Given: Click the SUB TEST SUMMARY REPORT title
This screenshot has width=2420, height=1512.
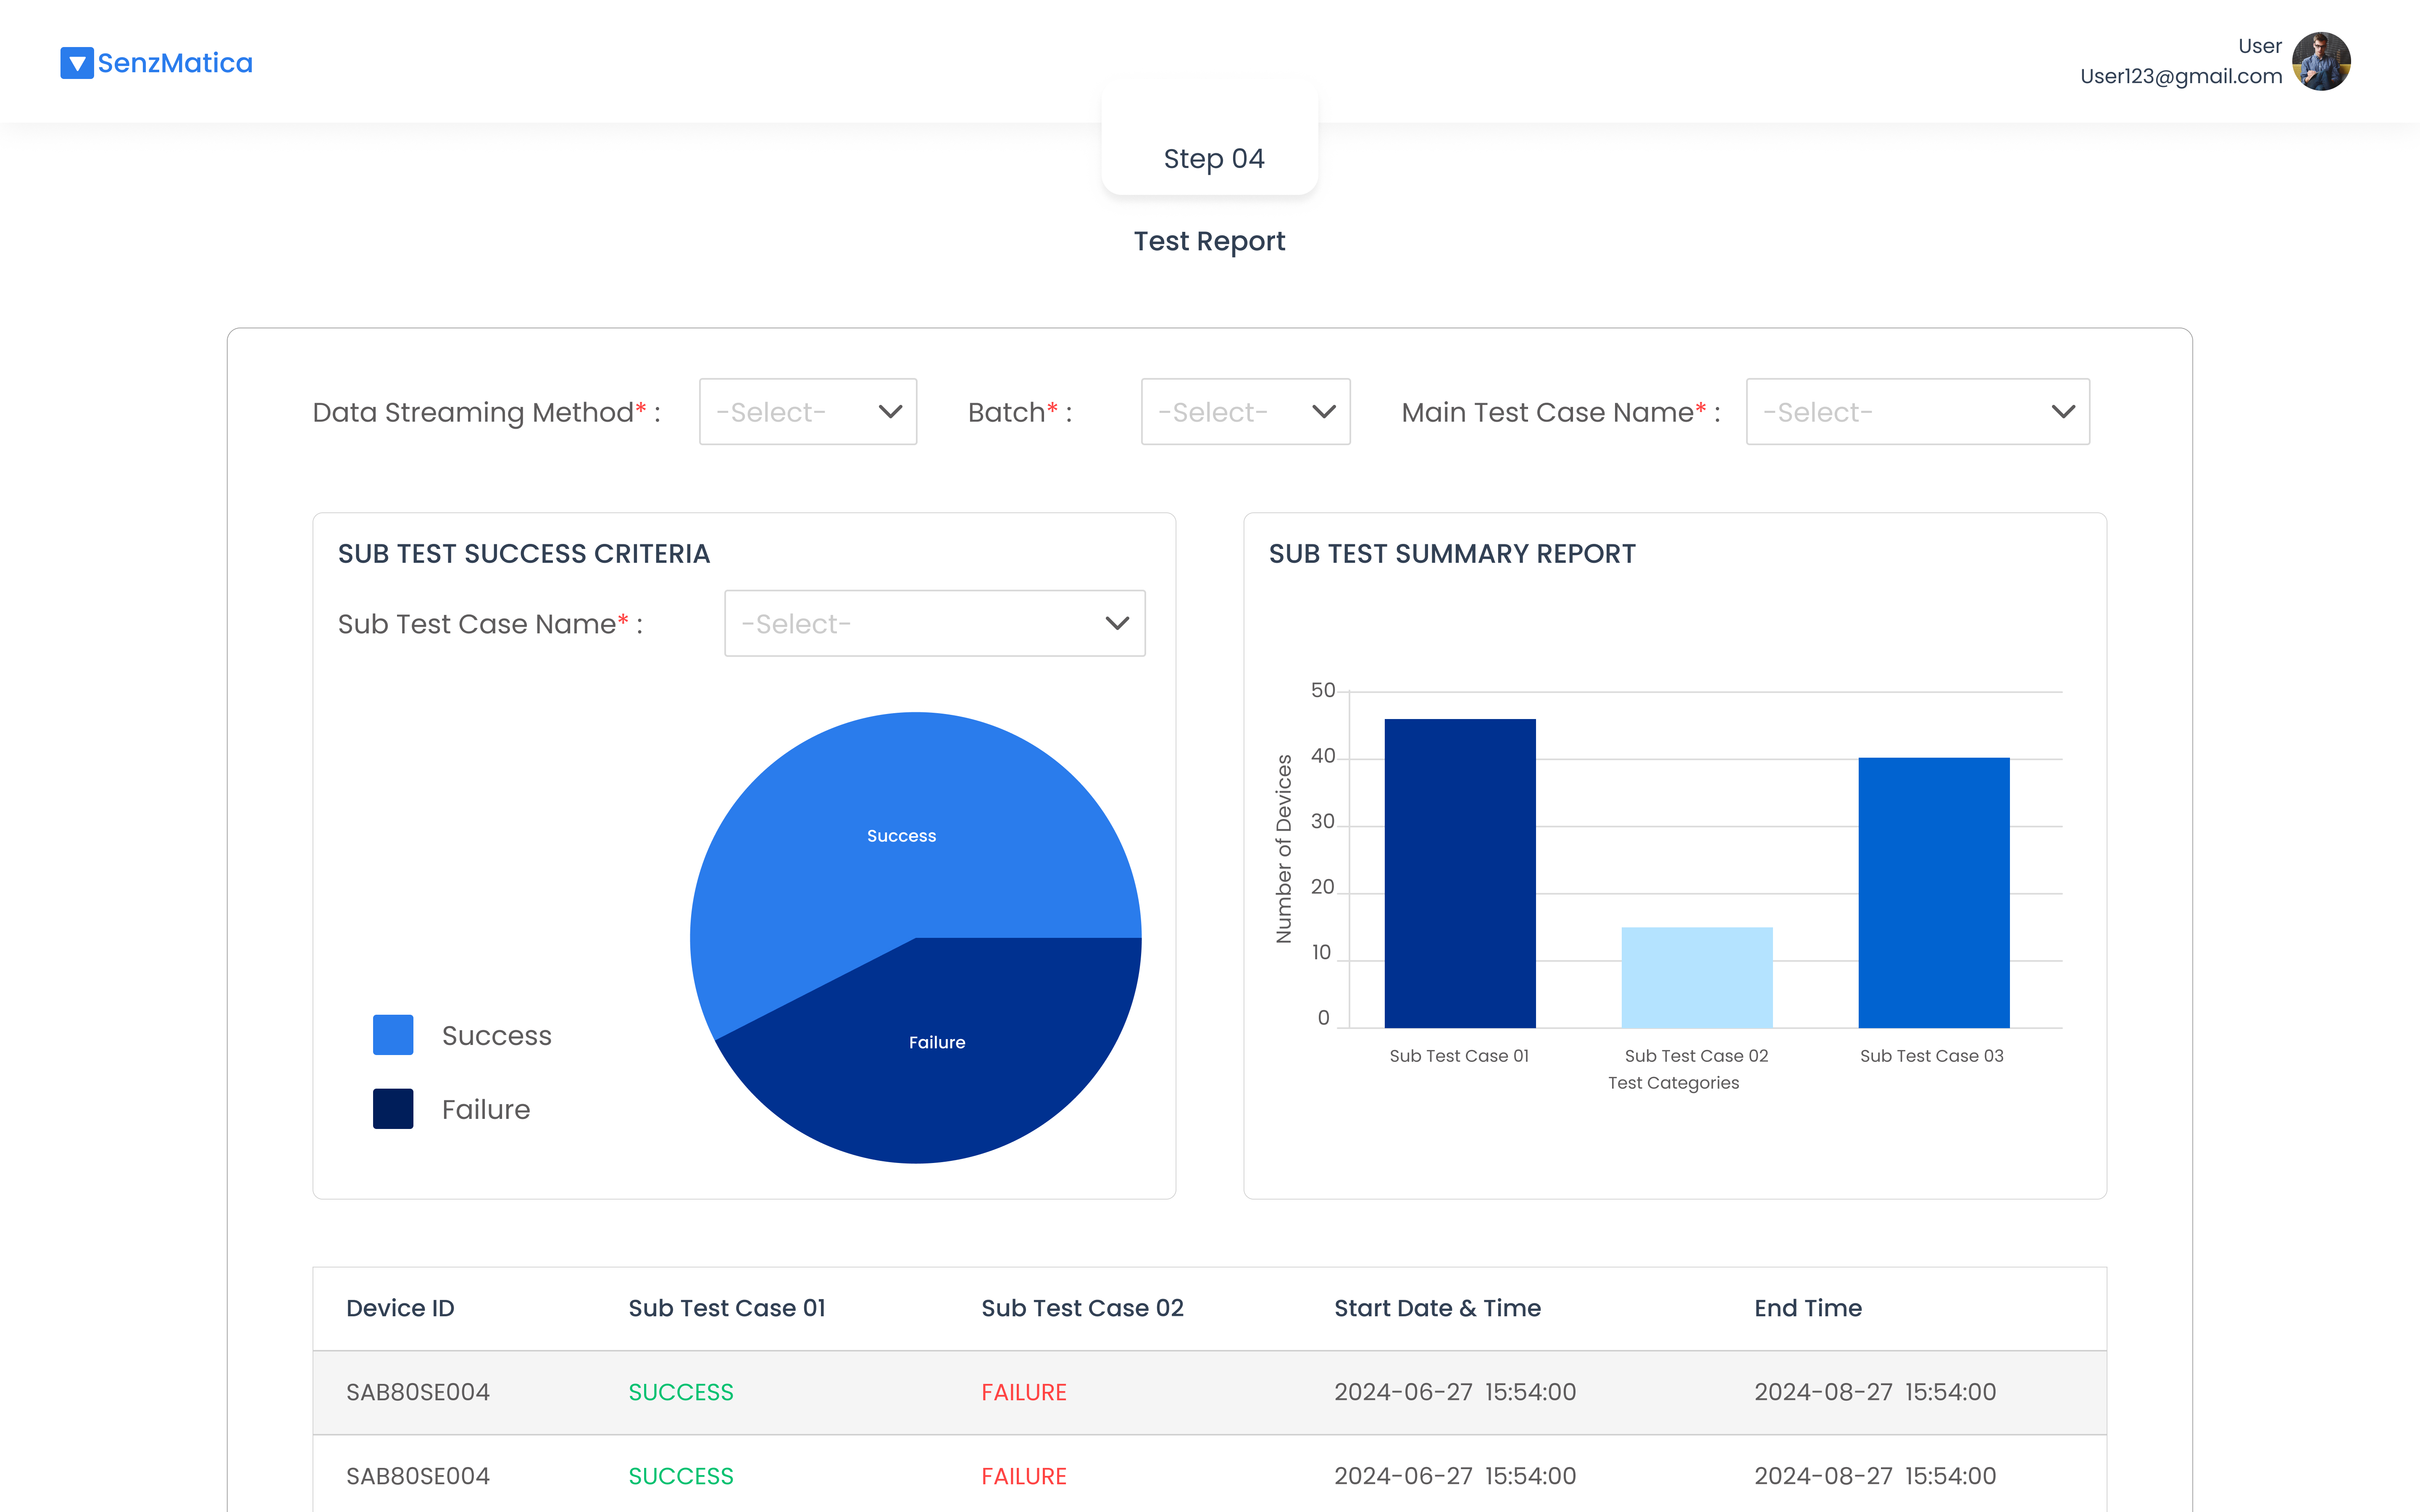Looking at the screenshot, I should [x=1452, y=554].
